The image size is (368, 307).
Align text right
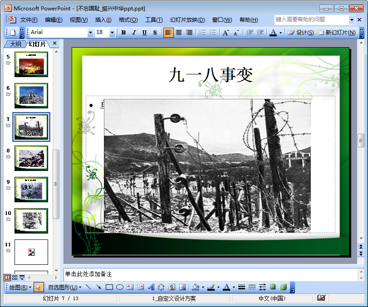pos(189,33)
